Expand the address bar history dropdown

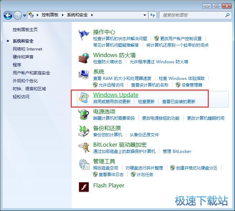click(145, 15)
